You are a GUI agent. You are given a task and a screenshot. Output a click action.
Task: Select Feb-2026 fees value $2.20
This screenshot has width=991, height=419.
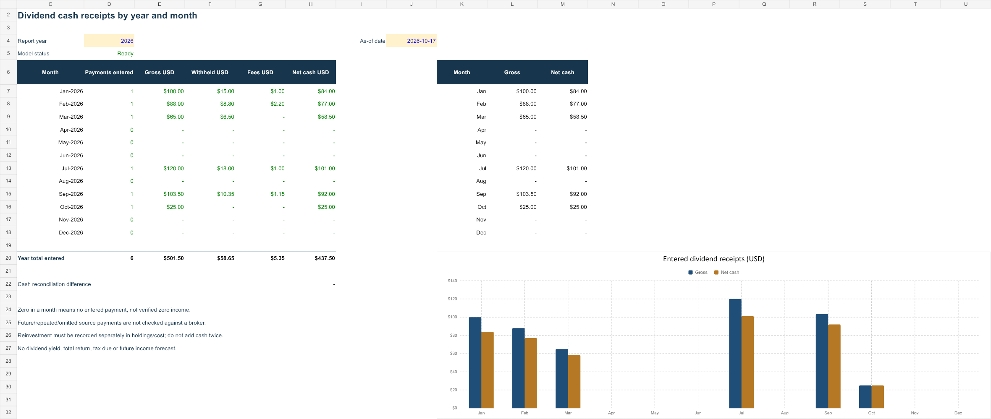[x=260, y=104]
